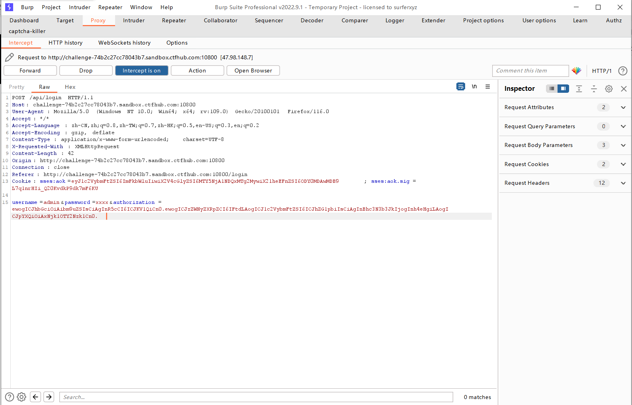Switch the editor to Pretty view
632x405 pixels.
tap(17, 87)
